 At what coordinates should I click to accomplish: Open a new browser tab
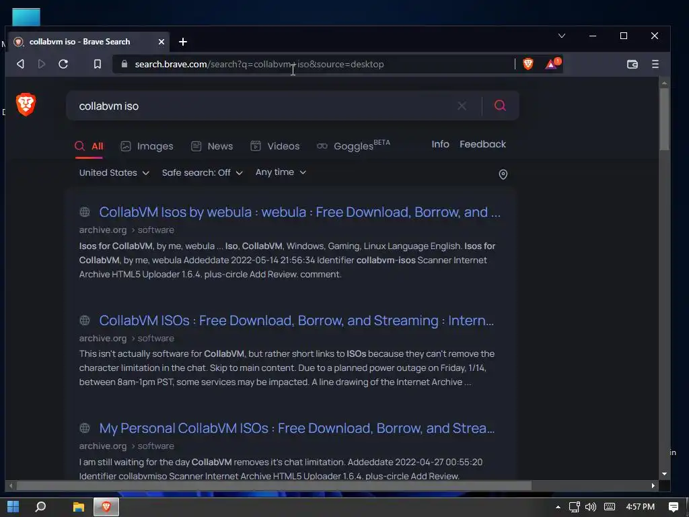pos(183,42)
